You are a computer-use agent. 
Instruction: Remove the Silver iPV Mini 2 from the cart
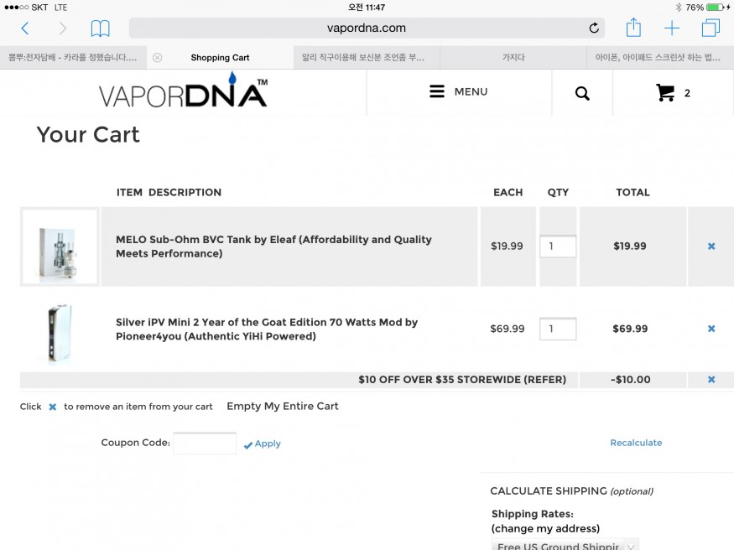[x=711, y=329]
